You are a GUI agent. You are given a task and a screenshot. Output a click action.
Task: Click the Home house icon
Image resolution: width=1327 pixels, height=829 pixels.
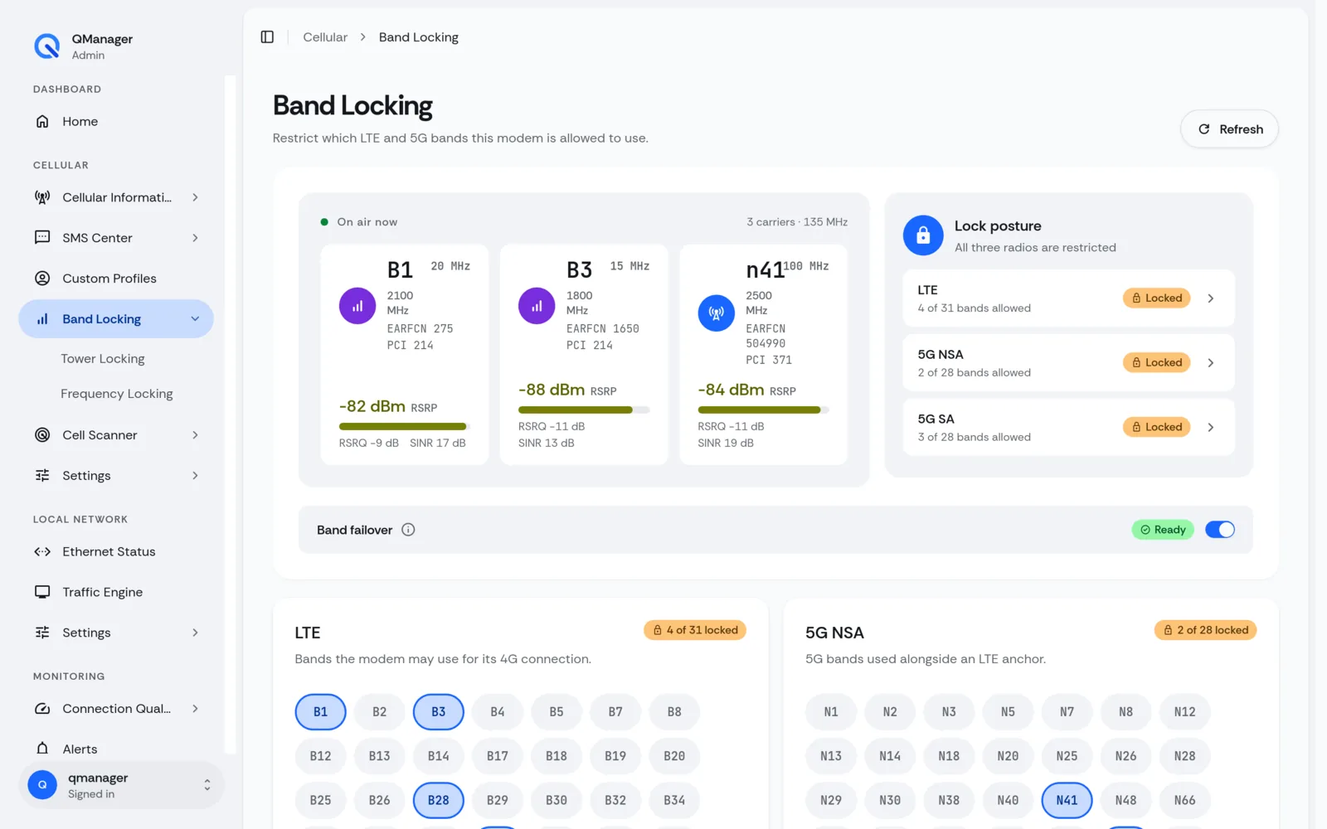coord(42,121)
